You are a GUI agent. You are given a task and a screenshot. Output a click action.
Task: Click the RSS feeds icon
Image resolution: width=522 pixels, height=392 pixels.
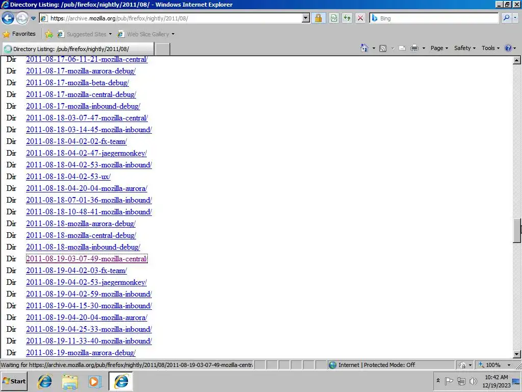coord(383,48)
